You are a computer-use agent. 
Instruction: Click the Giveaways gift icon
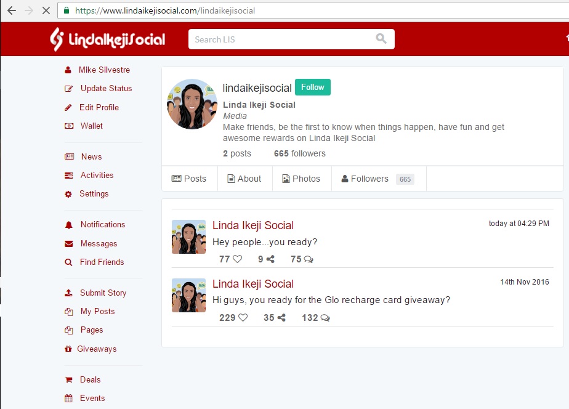coord(68,349)
